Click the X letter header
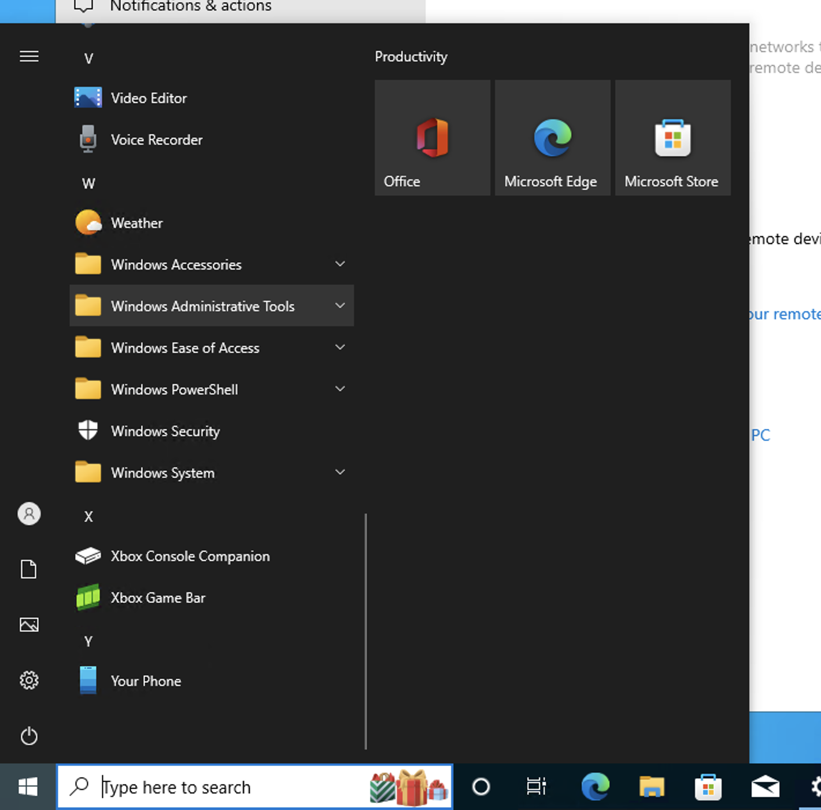Image resolution: width=821 pixels, height=810 pixels. coord(88,517)
